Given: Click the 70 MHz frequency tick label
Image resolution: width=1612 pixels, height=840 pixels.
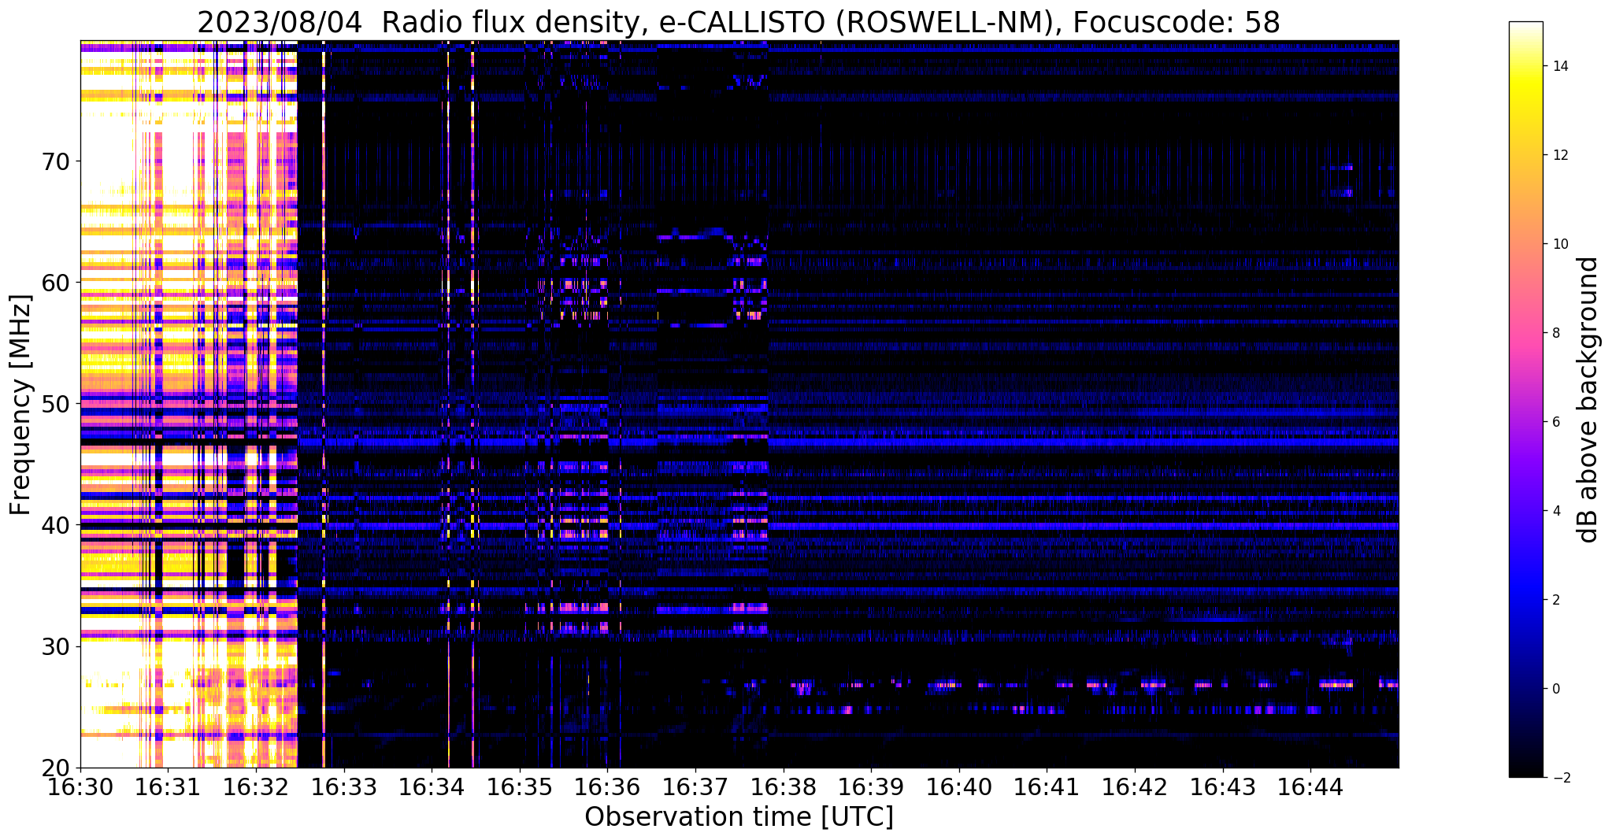Looking at the screenshot, I should (x=55, y=161).
